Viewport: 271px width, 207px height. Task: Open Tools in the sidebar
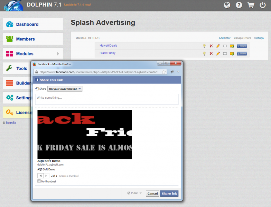click(17, 68)
